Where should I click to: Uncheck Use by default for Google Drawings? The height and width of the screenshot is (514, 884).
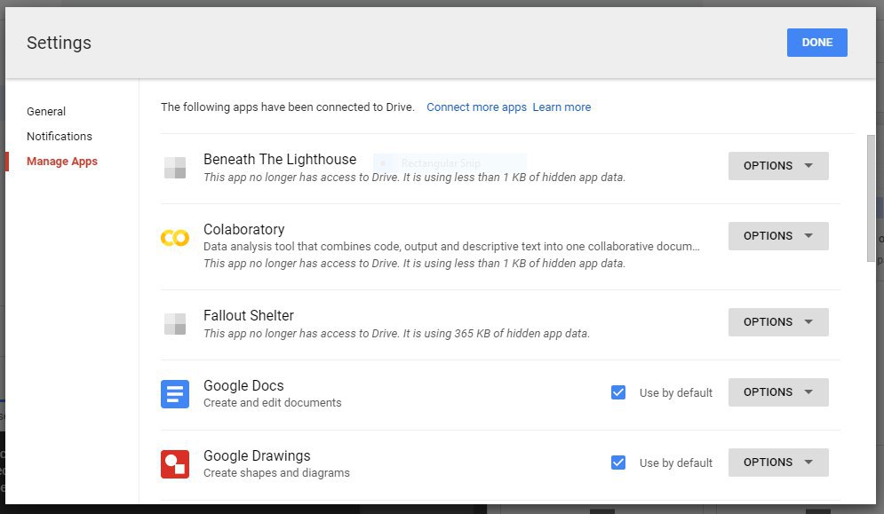(617, 463)
